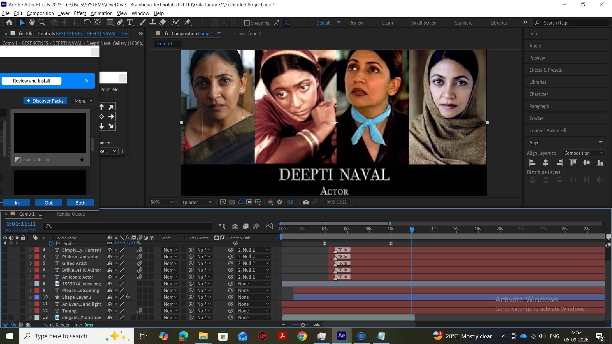
Task: Expand the Gifted Artist layer properties
Action: [31, 263]
